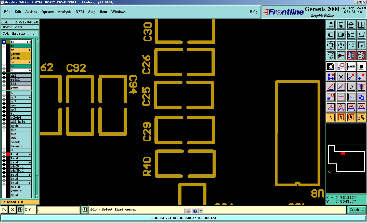Screen dimensions: 367x223
Task: Open the Analysis menu
Action: point(64,12)
